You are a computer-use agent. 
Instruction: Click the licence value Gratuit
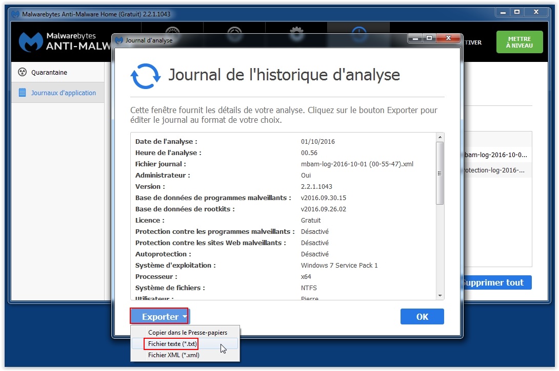(310, 220)
